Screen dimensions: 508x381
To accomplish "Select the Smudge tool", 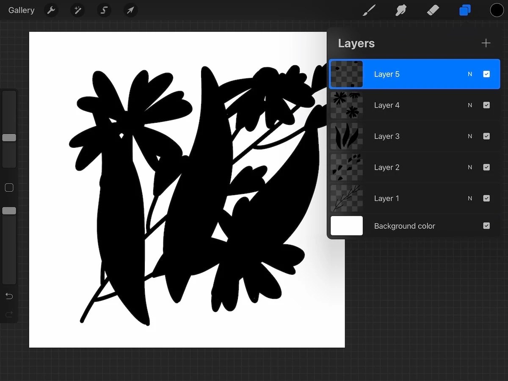I will (x=401, y=10).
